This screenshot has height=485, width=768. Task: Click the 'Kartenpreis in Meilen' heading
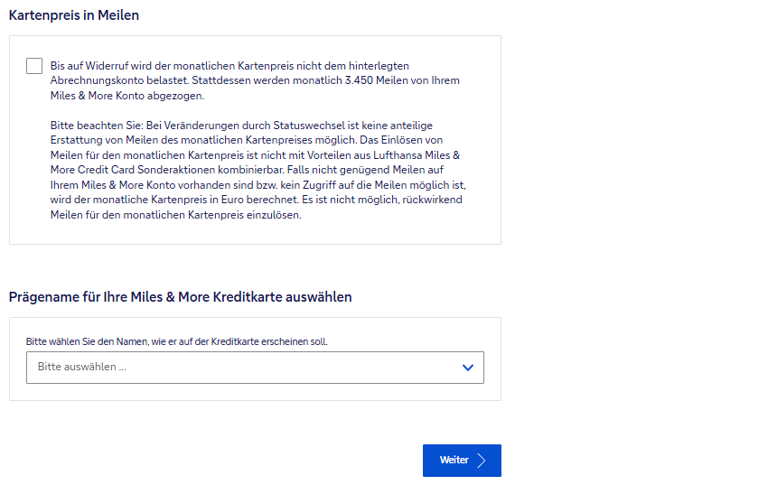[x=74, y=15]
